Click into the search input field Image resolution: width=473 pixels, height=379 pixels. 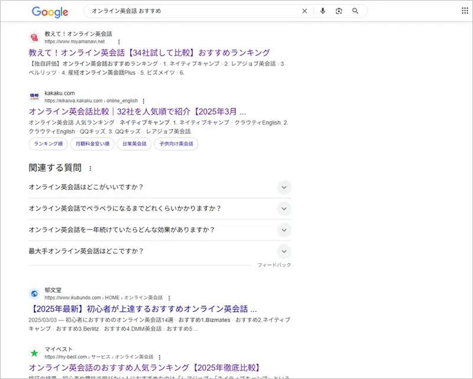[x=189, y=11]
